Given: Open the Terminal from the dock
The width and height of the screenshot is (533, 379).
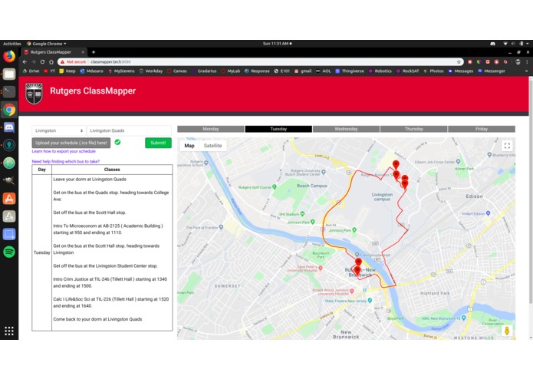Looking at the screenshot, I should tap(9, 92).
